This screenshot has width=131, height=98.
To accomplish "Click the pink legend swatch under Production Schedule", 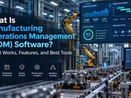I will pyautogui.click(x=128, y=19).
